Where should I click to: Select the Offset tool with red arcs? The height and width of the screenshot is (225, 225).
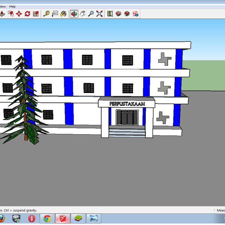coord(10,14)
